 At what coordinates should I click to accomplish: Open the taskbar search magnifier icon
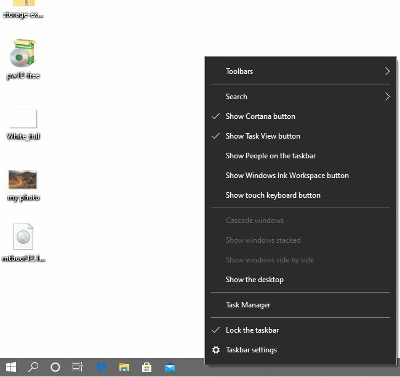pos(33,367)
